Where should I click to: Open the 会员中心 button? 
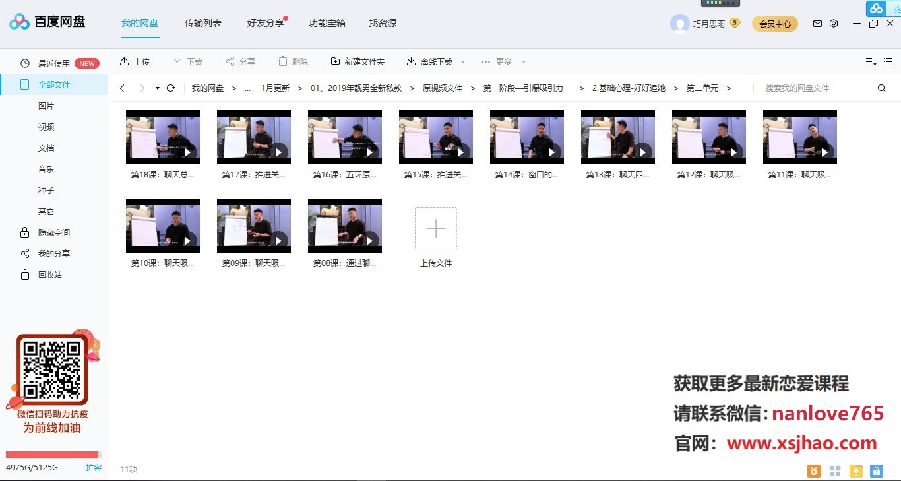pos(775,24)
